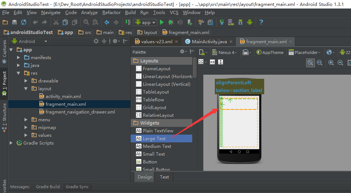Zoom in on the layout preview
This screenshot has width=351, height=193.
coord(331,63)
